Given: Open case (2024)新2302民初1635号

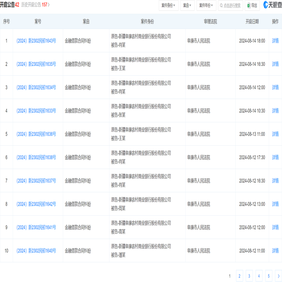Looking at the screenshot, I should [x=36, y=64].
